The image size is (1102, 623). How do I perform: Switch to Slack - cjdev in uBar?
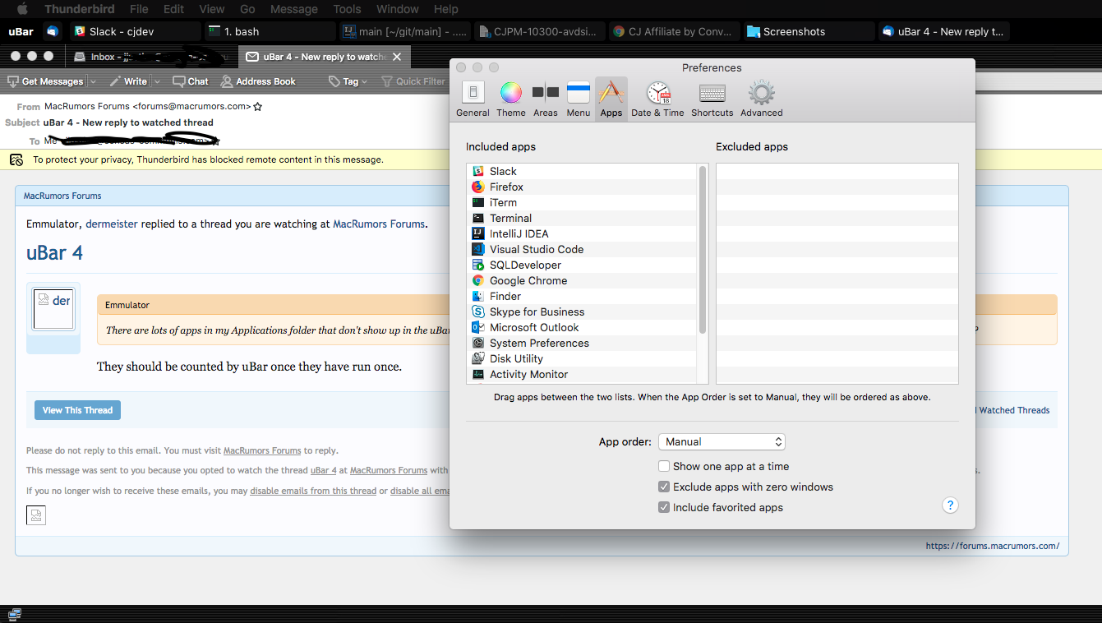click(x=135, y=31)
